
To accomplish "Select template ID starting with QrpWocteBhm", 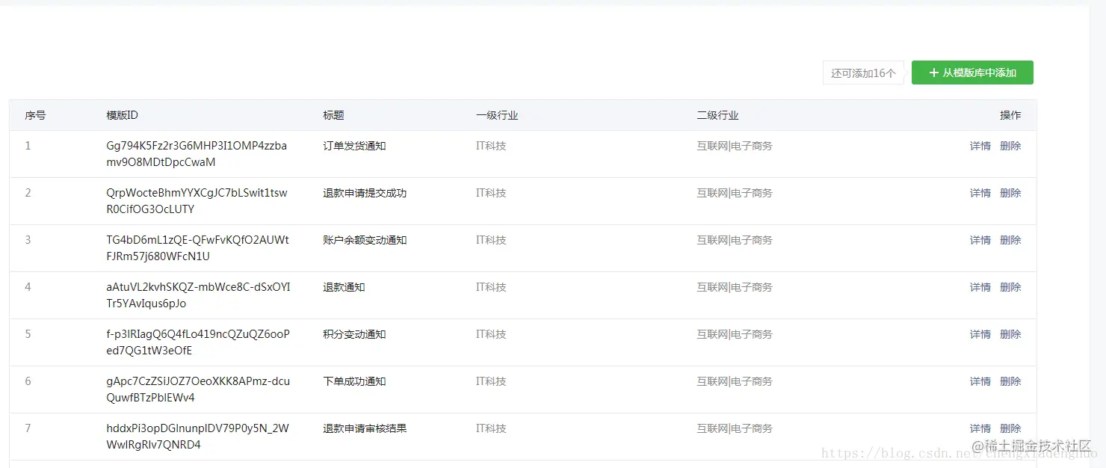I will tap(197, 201).
